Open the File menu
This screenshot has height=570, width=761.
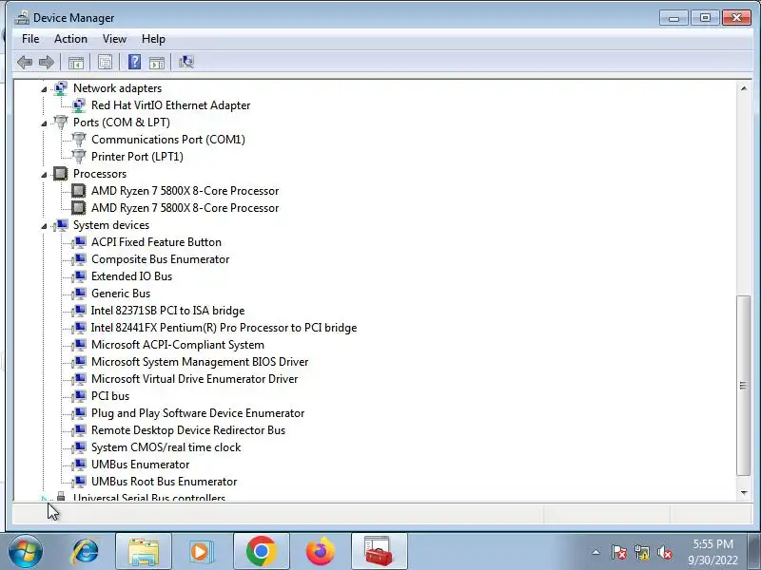(30, 39)
